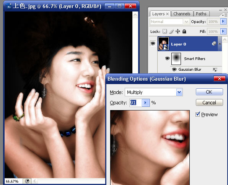Screen dimensions: 228x185
Task: Click the lock position move icon
Action: coord(178,31)
